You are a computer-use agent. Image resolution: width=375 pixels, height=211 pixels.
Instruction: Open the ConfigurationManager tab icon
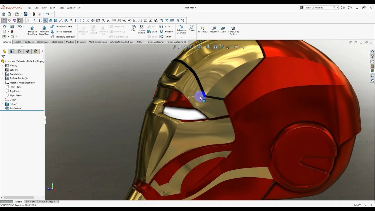coord(20,51)
